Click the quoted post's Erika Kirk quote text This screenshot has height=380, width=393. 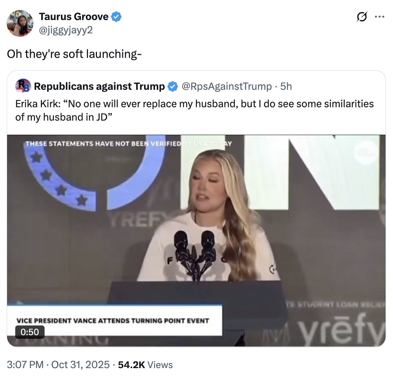[x=194, y=110]
